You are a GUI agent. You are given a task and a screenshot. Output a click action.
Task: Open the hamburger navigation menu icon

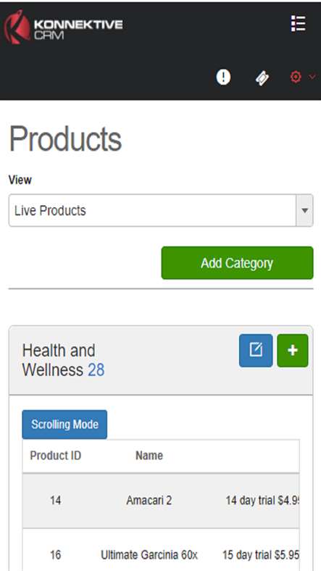pos(298,24)
